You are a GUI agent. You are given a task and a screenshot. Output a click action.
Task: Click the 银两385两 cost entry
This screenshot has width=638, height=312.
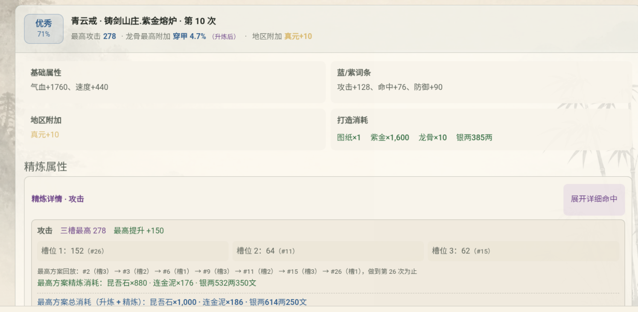(474, 137)
